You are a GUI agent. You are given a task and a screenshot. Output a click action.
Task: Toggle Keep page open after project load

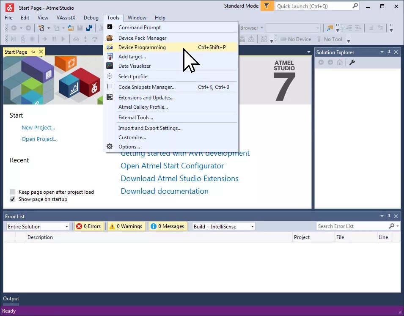[12, 192]
